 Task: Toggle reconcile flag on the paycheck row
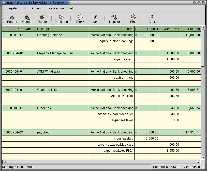tap(136, 132)
